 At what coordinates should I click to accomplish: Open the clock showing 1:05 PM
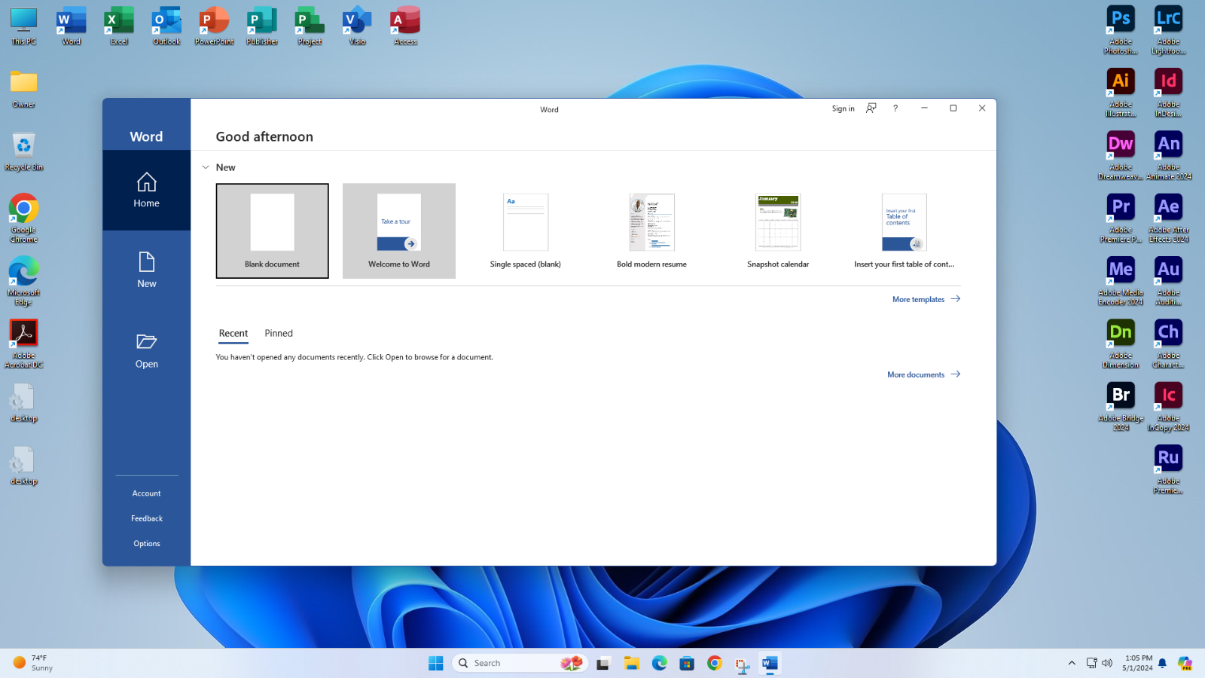(1137, 663)
